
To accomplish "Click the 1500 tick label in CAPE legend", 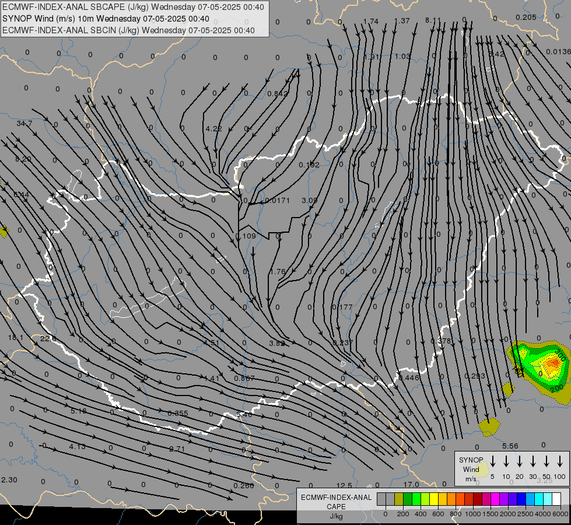I will (490, 514).
